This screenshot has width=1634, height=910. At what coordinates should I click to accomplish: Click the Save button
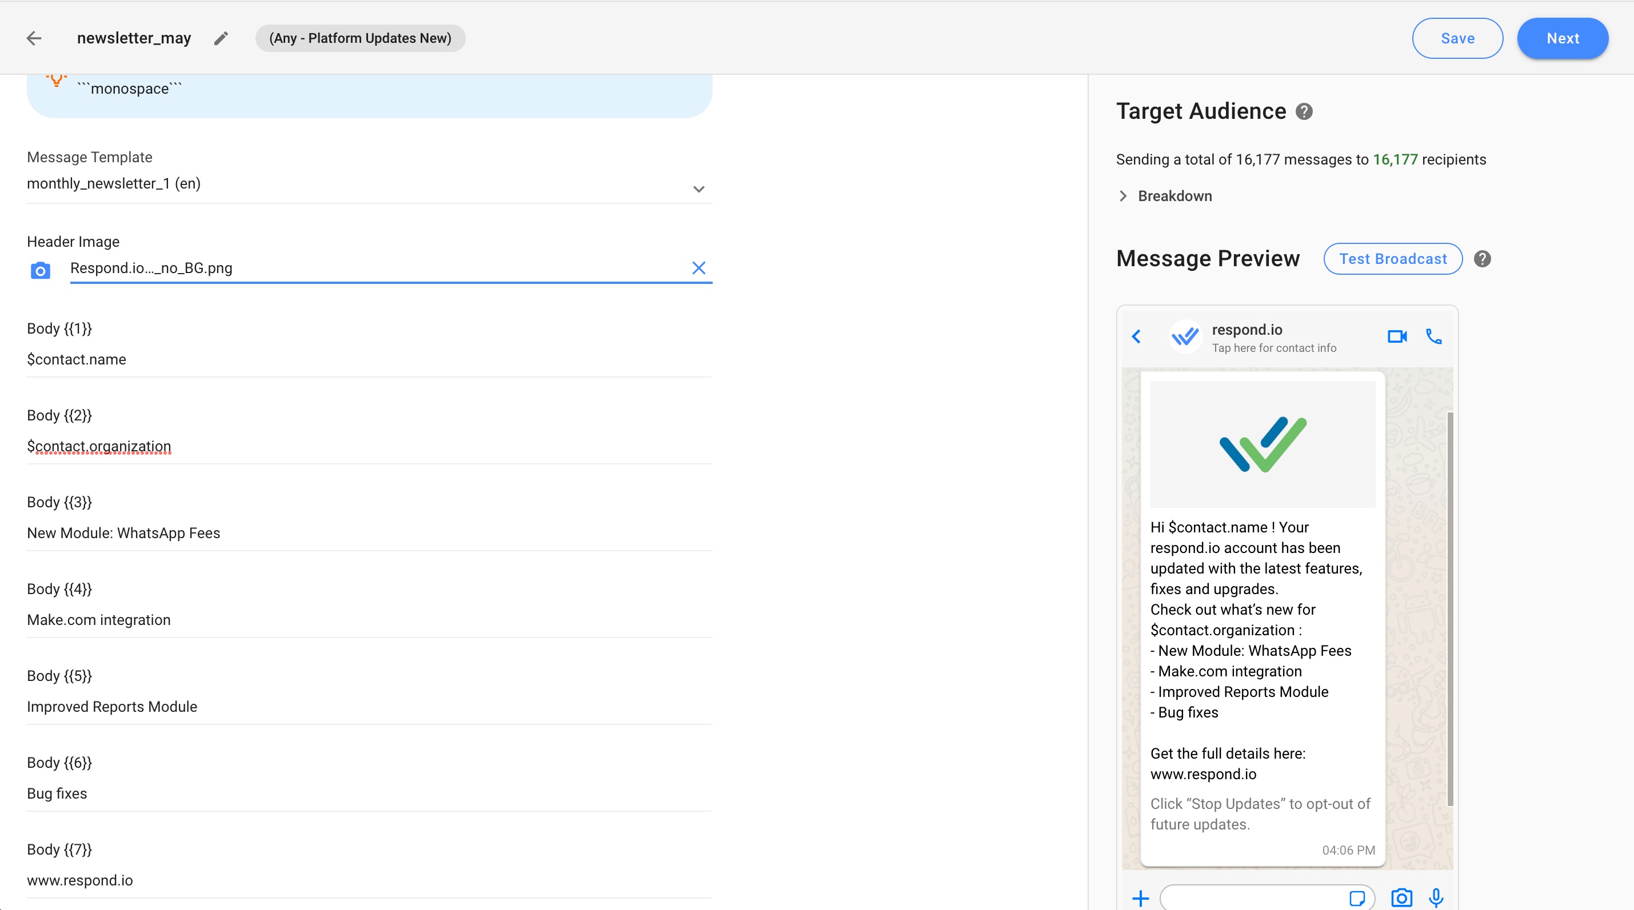[x=1459, y=38]
